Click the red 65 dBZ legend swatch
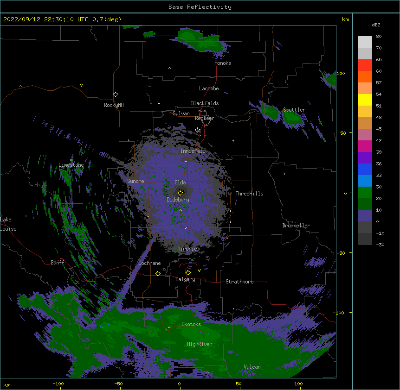This screenshot has width=400, height=390. point(365,65)
